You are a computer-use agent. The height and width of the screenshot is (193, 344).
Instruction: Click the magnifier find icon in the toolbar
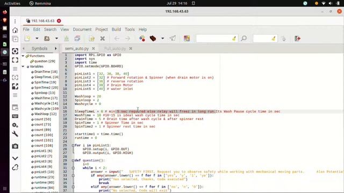coord(243,39)
